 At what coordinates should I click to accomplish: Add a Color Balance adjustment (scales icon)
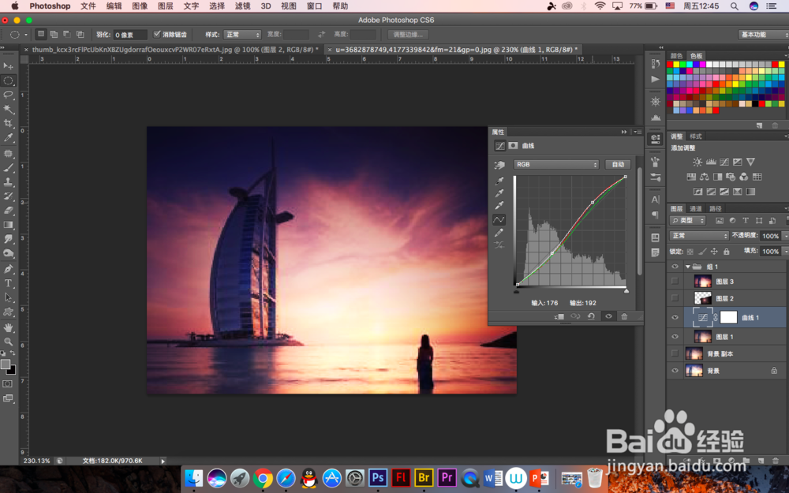[705, 177]
